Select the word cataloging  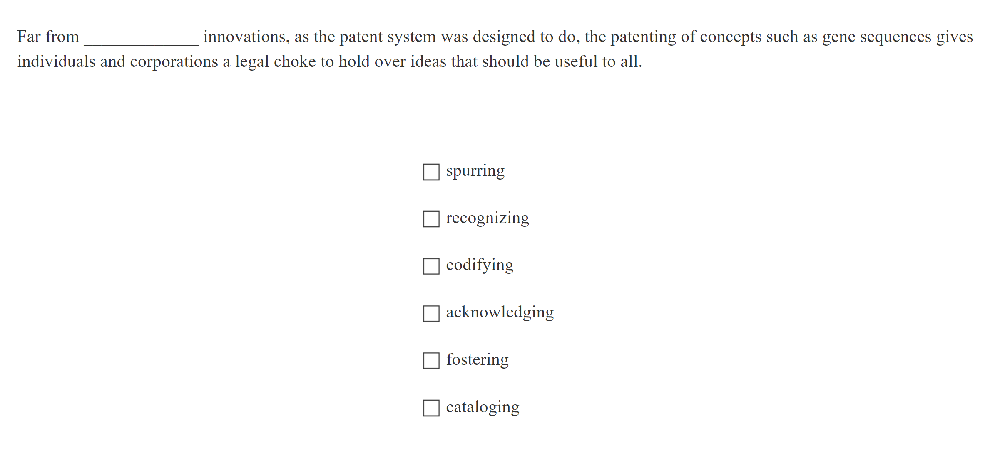coord(482,408)
